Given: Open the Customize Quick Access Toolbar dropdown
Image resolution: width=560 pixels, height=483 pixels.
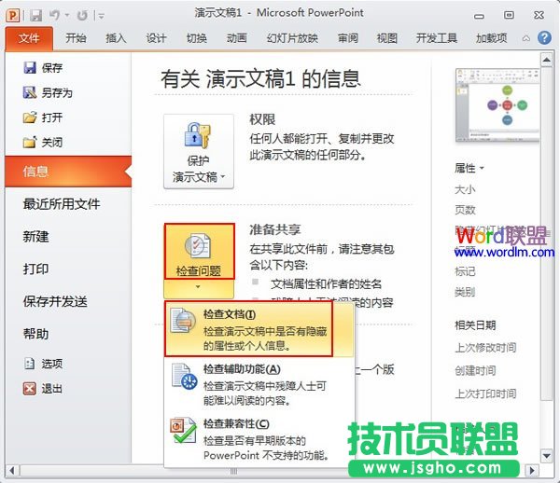Looking at the screenshot, I should (102, 16).
